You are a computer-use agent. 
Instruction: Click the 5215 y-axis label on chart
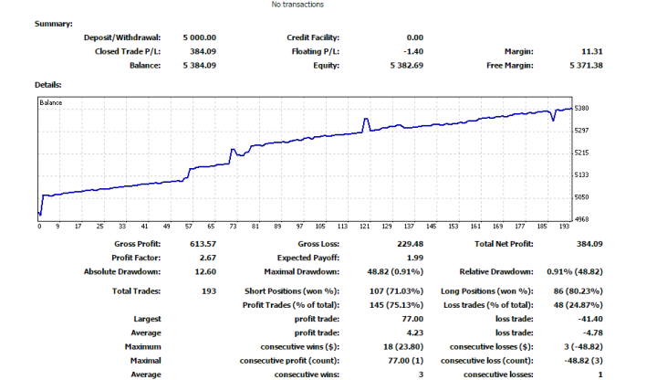tap(581, 153)
